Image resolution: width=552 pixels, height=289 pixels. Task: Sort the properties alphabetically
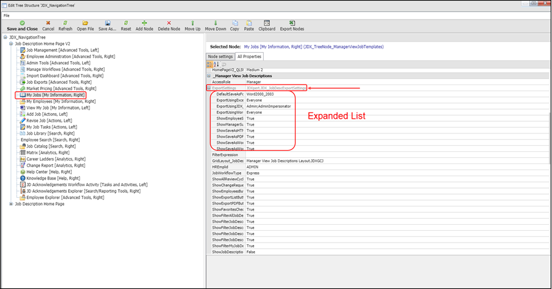click(216, 64)
